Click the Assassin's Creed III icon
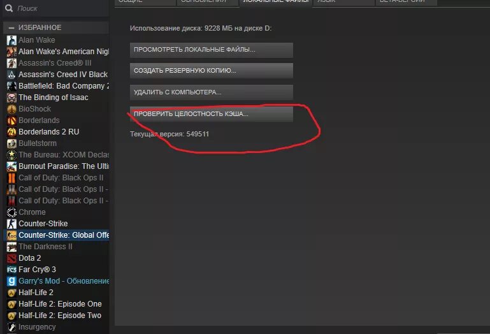 [x=11, y=63]
